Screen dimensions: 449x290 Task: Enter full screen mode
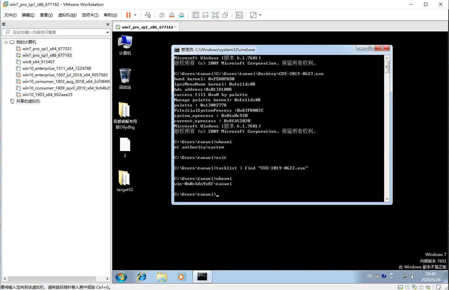[215, 15]
